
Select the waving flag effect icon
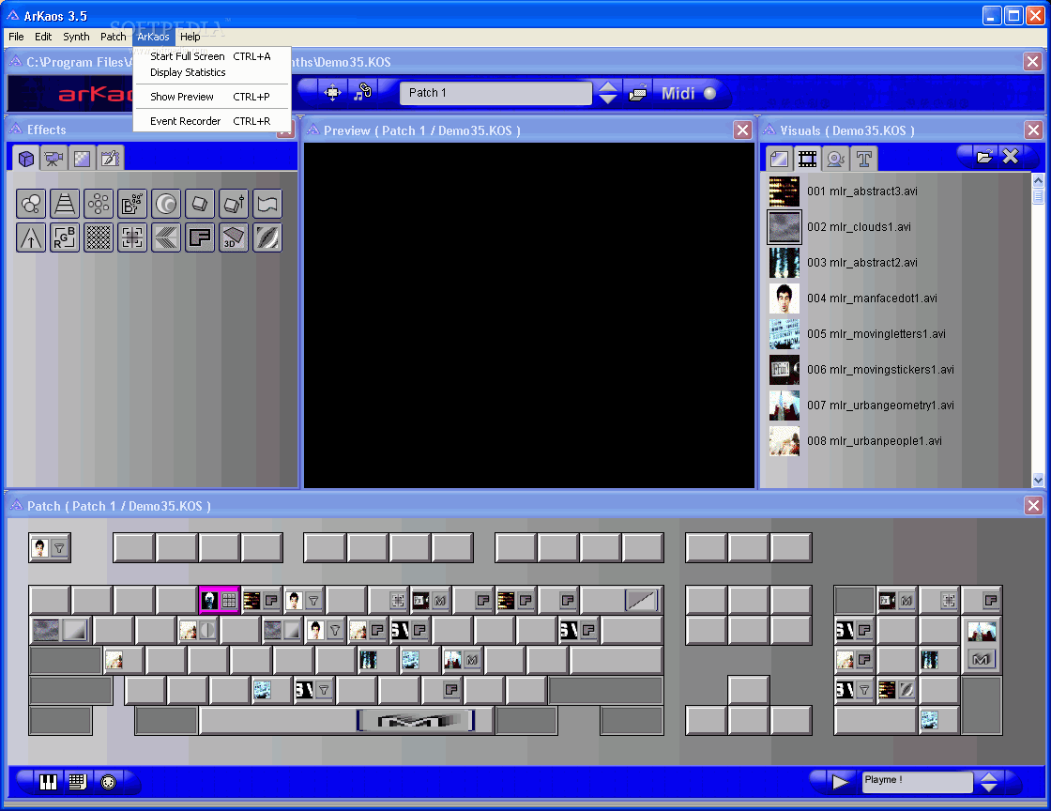pyautogui.click(x=267, y=204)
